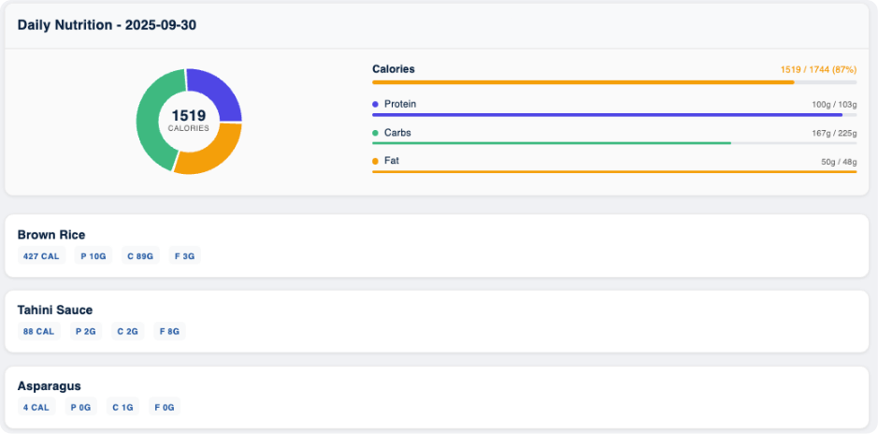Click the purple Protein legend dot
The image size is (878, 434).
click(376, 104)
